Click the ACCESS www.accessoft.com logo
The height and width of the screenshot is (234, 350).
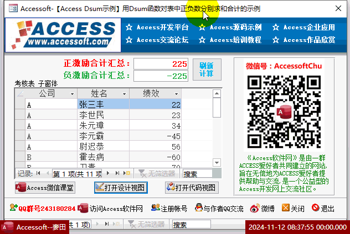(x=63, y=35)
